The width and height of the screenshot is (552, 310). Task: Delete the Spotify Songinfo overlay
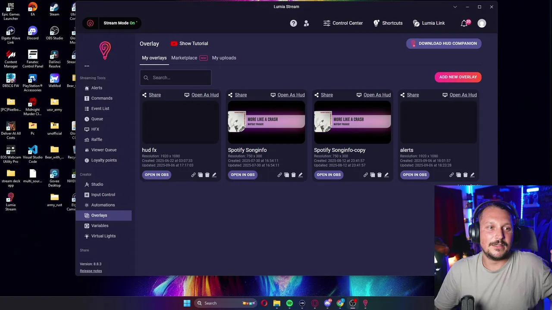(x=294, y=175)
